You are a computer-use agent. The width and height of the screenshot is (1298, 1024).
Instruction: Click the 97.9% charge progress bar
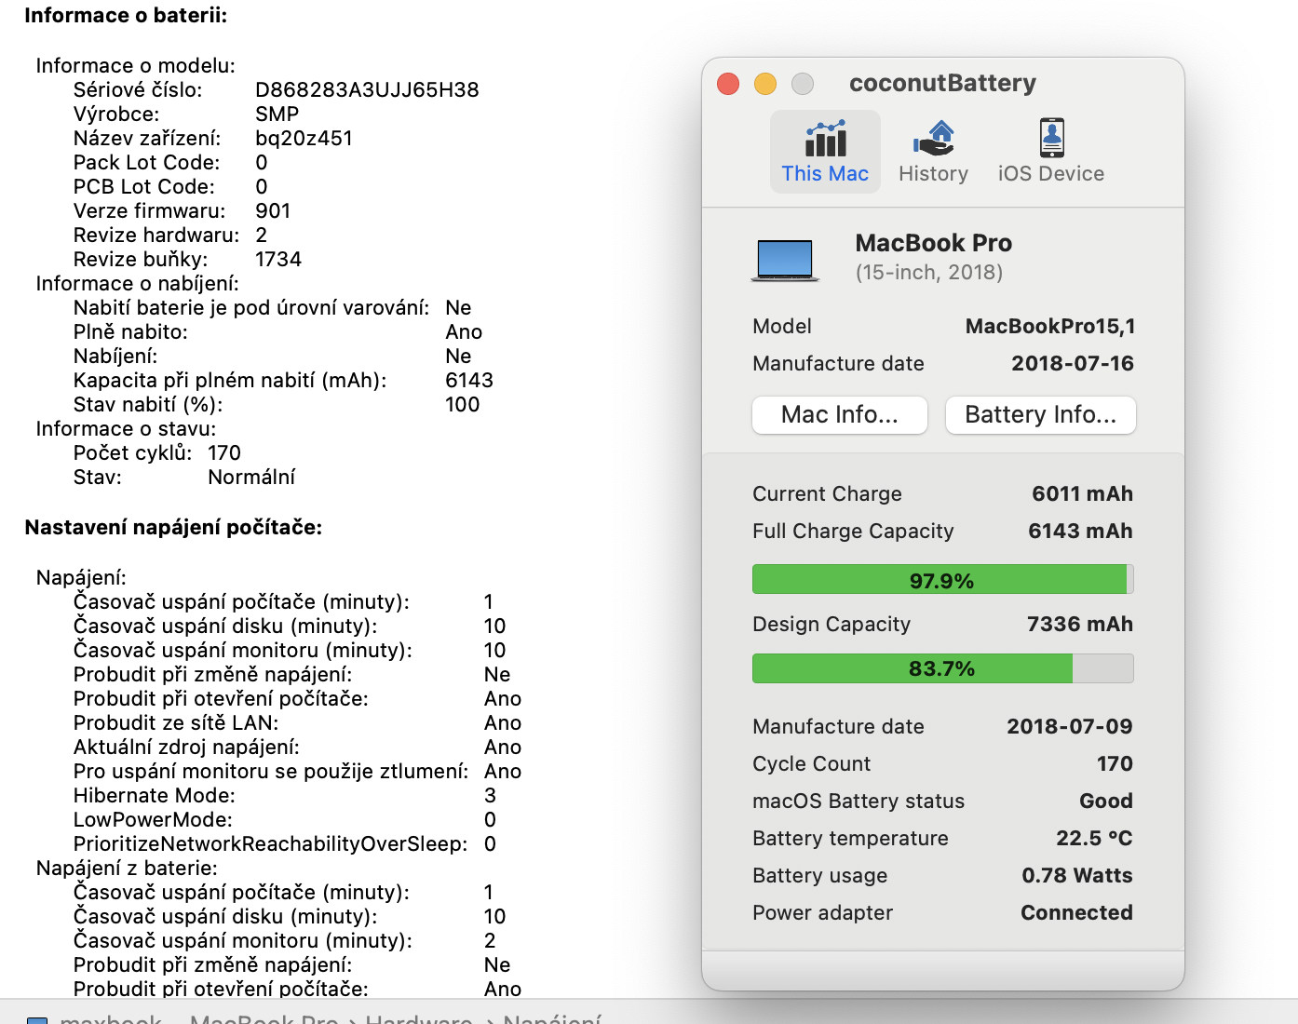(x=943, y=579)
